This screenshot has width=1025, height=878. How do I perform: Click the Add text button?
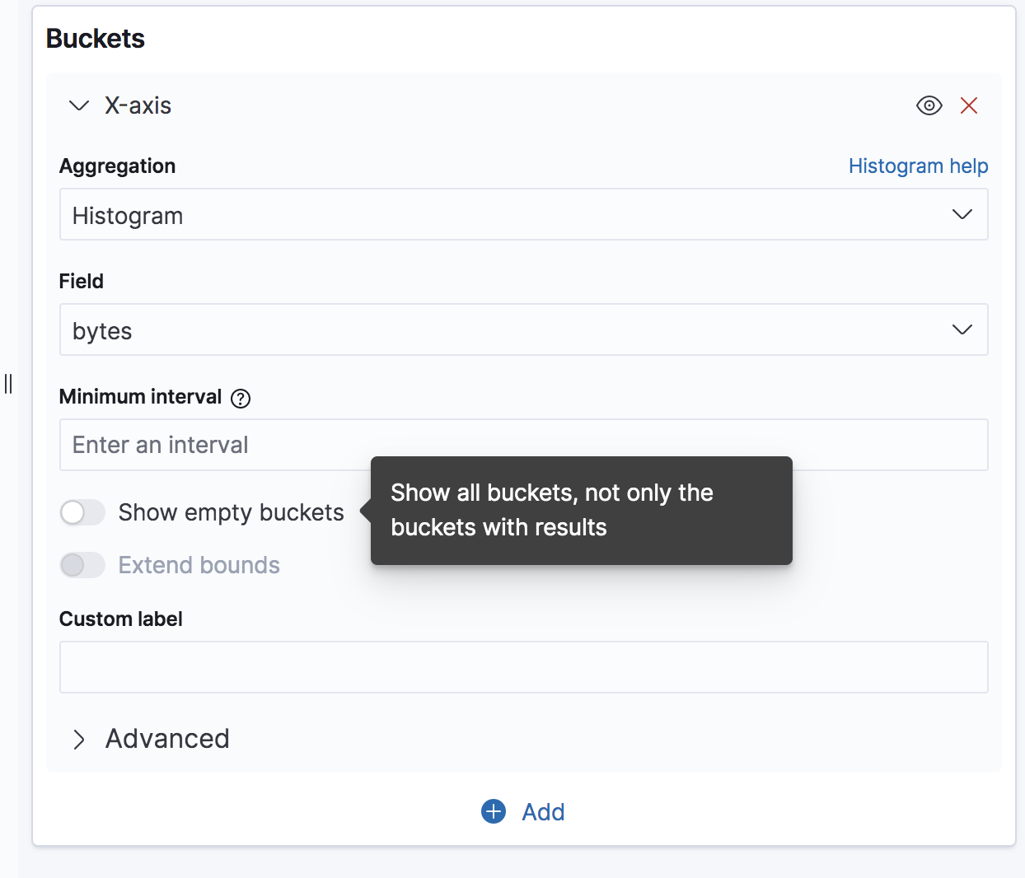click(x=543, y=812)
